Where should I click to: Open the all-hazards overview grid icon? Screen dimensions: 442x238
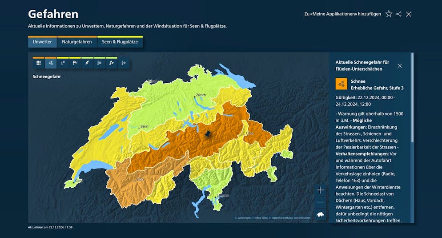(x=39, y=63)
